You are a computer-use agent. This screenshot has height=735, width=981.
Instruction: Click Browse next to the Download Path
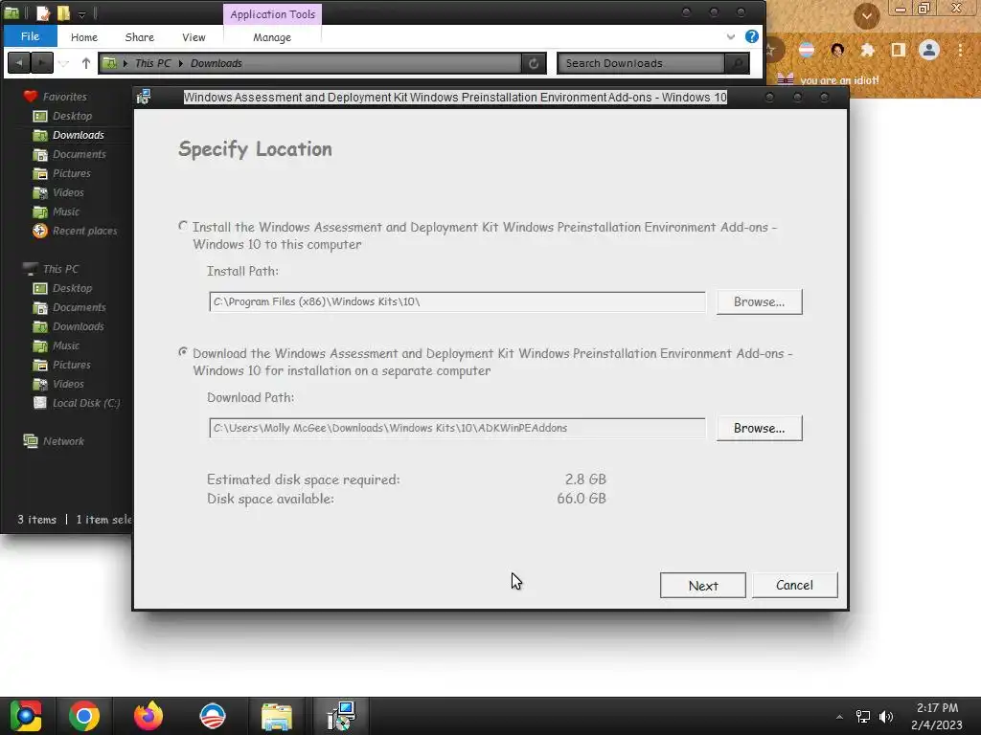click(x=759, y=428)
